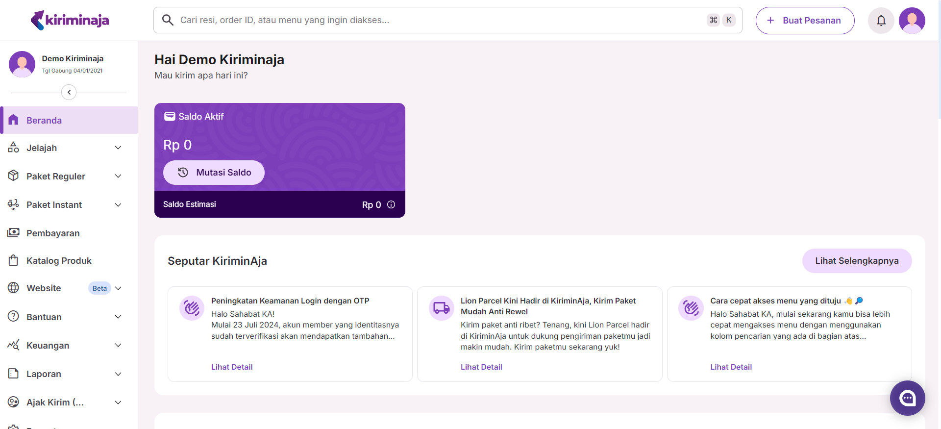
Task: Open the profile avatar in header
Action: point(912,21)
